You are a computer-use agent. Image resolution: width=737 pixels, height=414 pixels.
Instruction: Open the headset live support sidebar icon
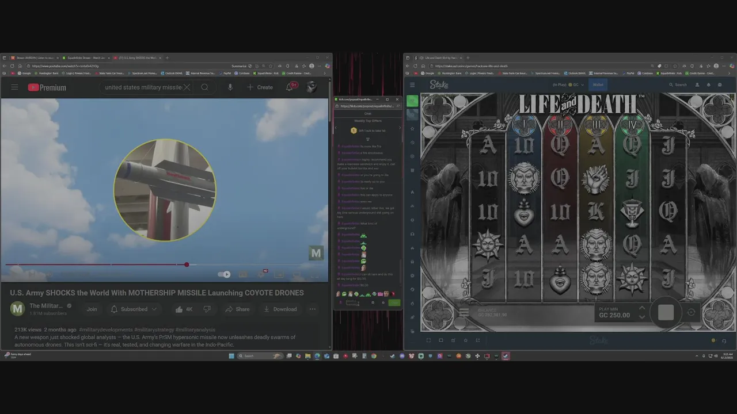(412, 234)
